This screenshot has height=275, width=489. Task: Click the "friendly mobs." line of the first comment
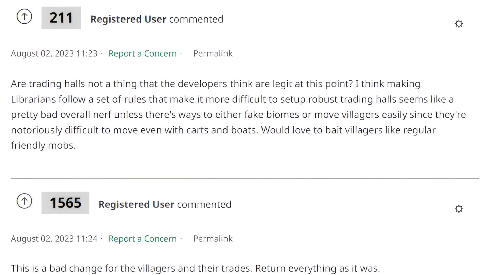tap(43, 145)
